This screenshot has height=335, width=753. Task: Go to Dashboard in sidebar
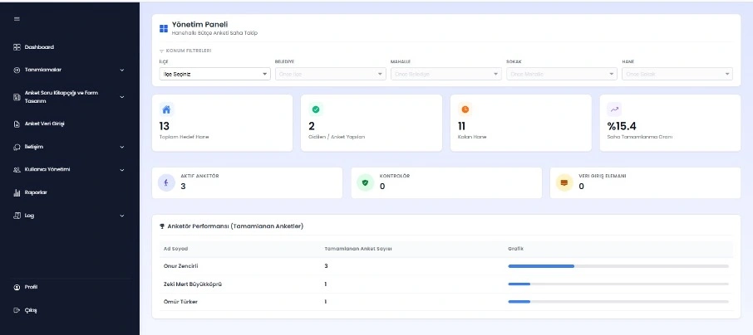[x=39, y=47]
